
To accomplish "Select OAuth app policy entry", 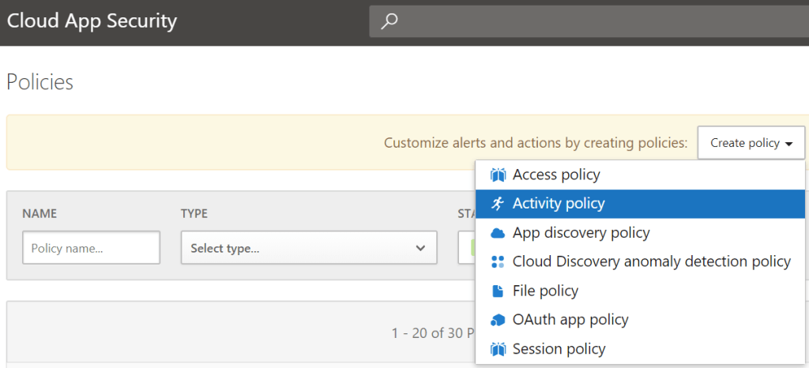I will tap(570, 320).
